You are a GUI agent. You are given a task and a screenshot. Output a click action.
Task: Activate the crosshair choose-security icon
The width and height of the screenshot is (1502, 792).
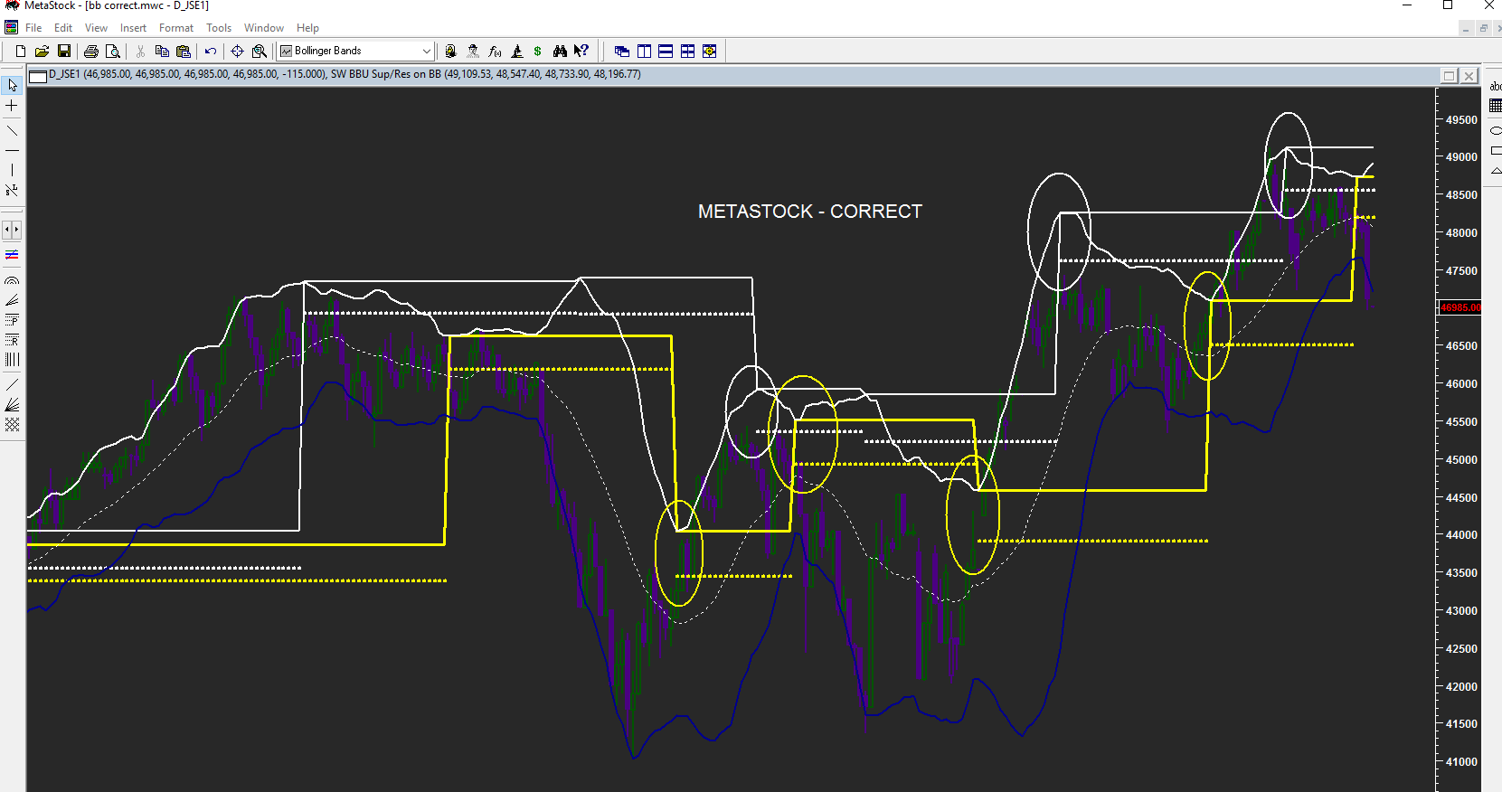237,52
